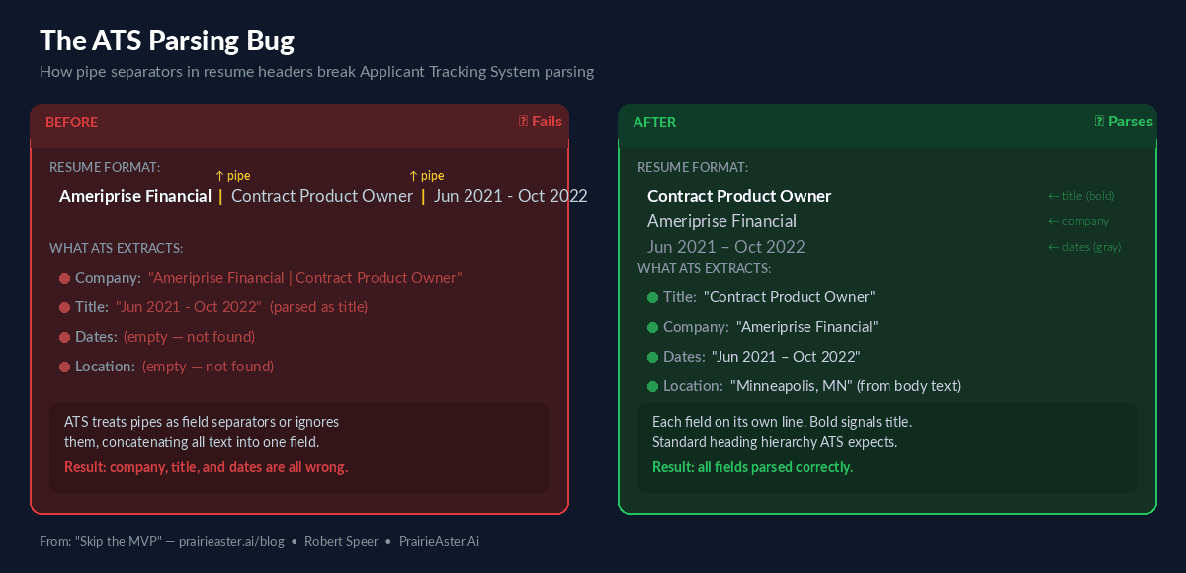The image size is (1186, 573).
Task: Open the prairieaster.ai/blog footer link
Action: [231, 541]
